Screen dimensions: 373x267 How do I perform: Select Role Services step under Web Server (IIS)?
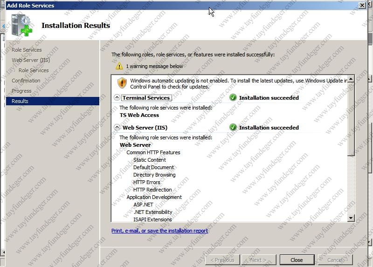[x=34, y=70]
